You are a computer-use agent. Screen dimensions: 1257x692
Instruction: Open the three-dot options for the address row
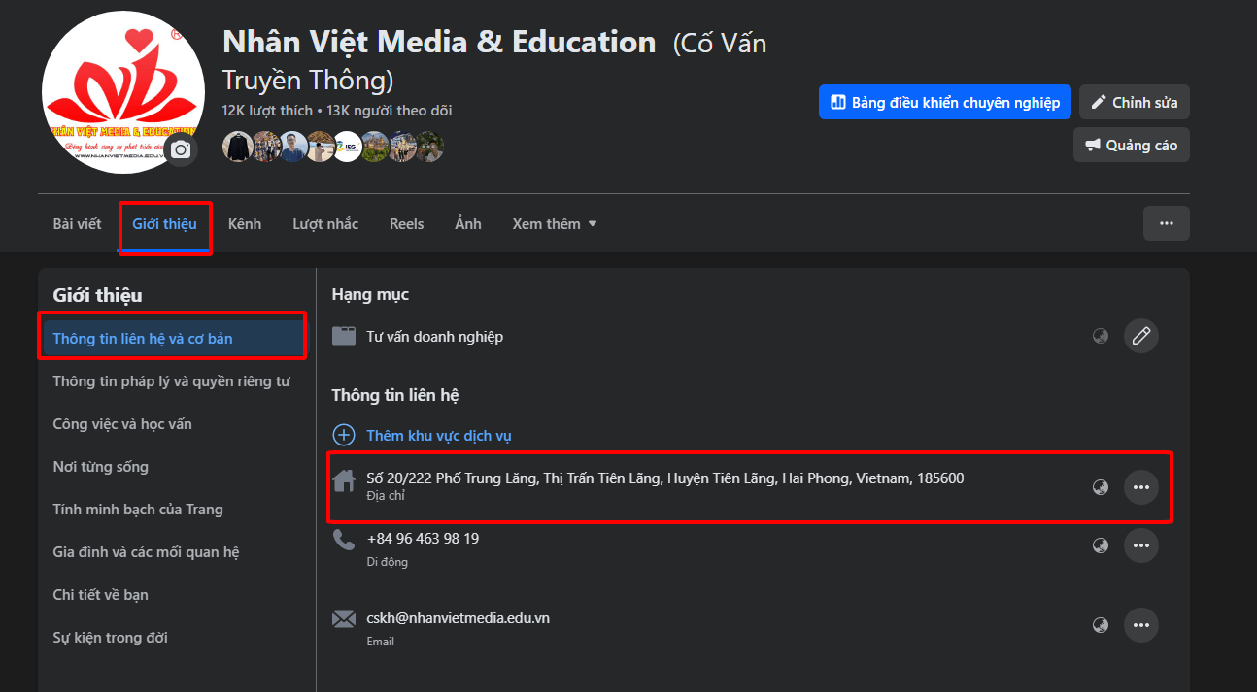click(1141, 487)
